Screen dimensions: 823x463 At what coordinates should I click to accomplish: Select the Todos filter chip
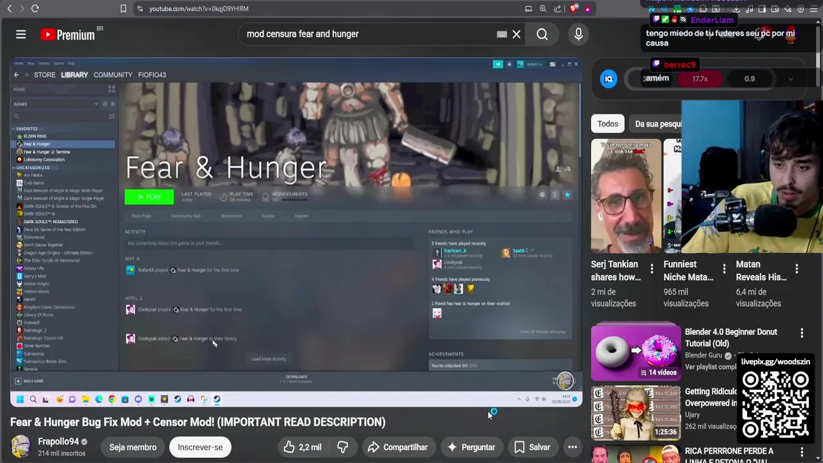pyautogui.click(x=608, y=124)
